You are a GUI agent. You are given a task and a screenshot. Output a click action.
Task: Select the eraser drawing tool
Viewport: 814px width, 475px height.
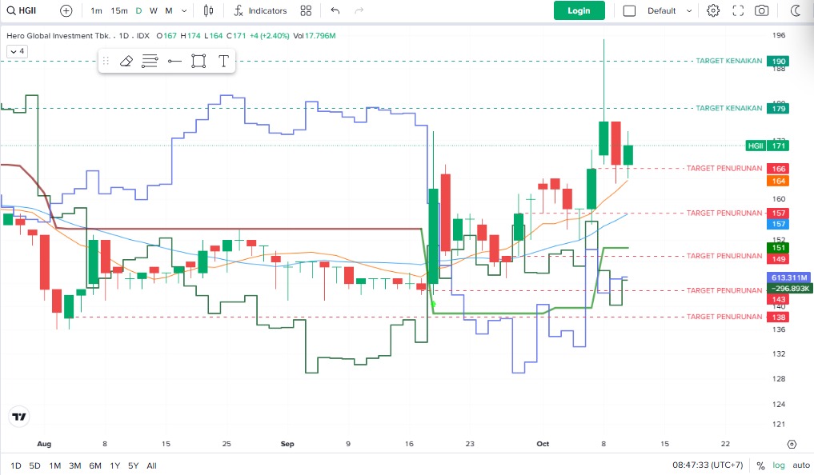[126, 61]
